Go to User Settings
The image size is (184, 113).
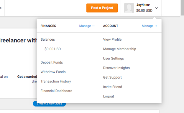(x=114, y=59)
